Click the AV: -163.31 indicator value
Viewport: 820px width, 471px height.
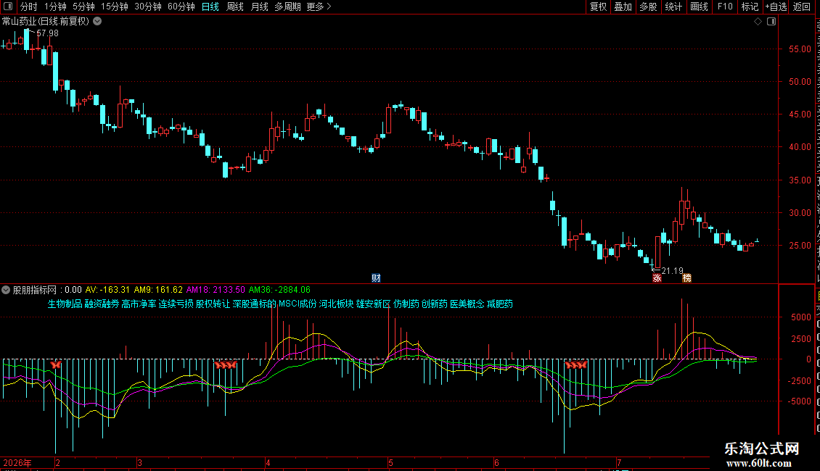107,290
